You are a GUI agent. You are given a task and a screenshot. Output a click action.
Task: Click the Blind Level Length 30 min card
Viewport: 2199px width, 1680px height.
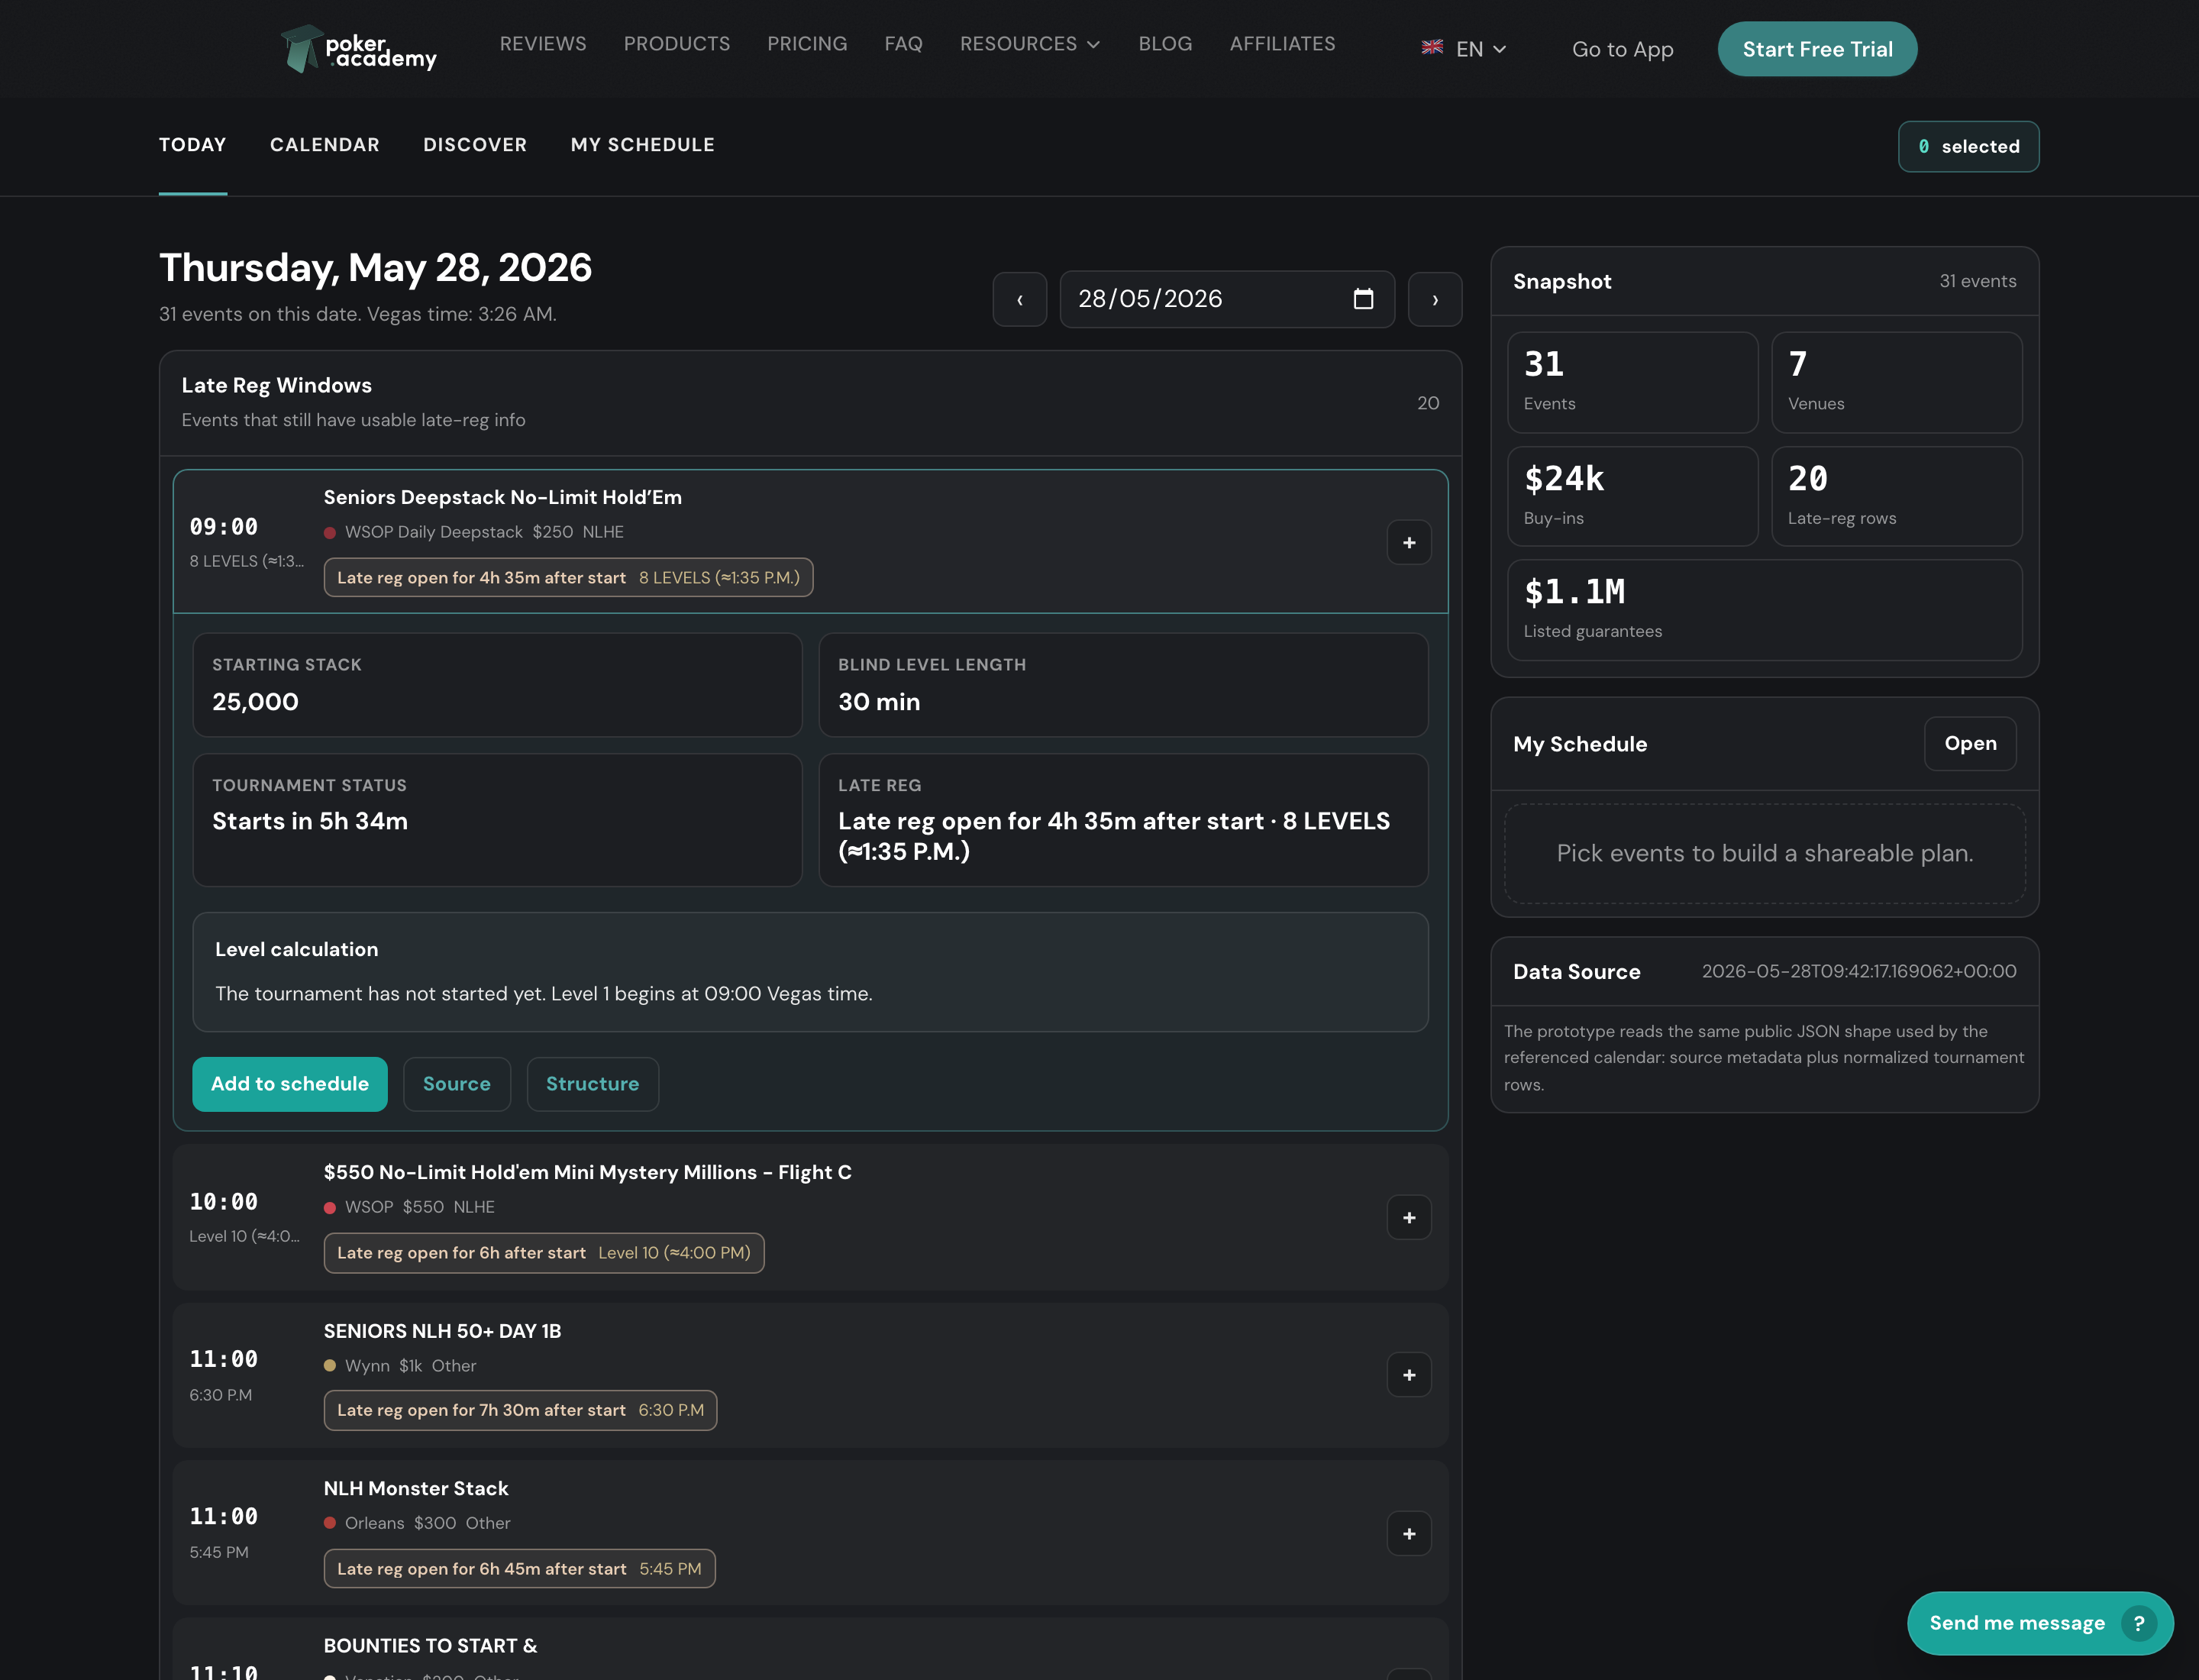[x=1123, y=685]
